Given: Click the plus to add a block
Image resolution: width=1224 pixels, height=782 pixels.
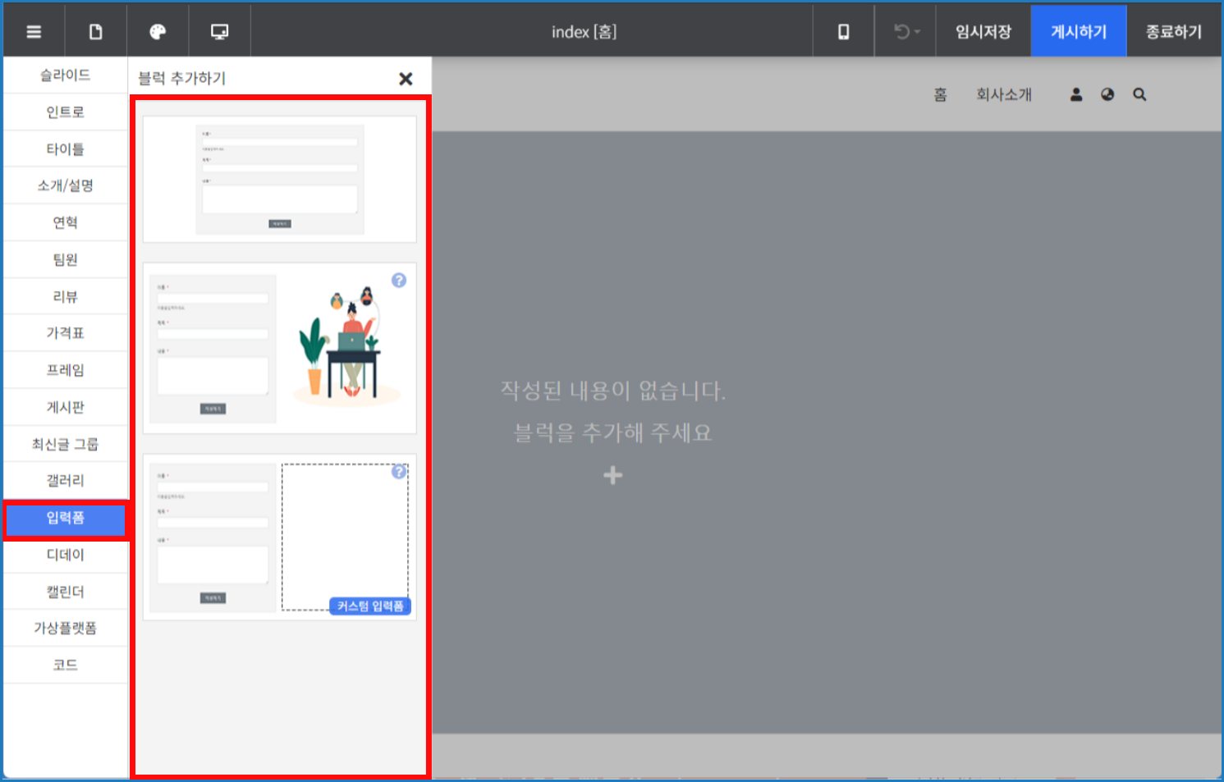Looking at the screenshot, I should pos(612,474).
